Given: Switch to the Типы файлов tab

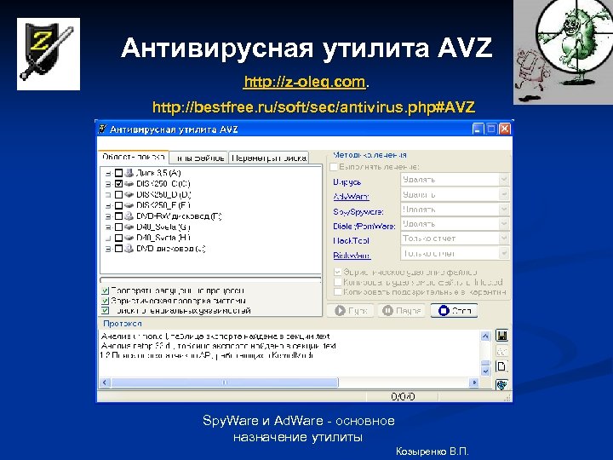Looking at the screenshot, I should (x=199, y=158).
